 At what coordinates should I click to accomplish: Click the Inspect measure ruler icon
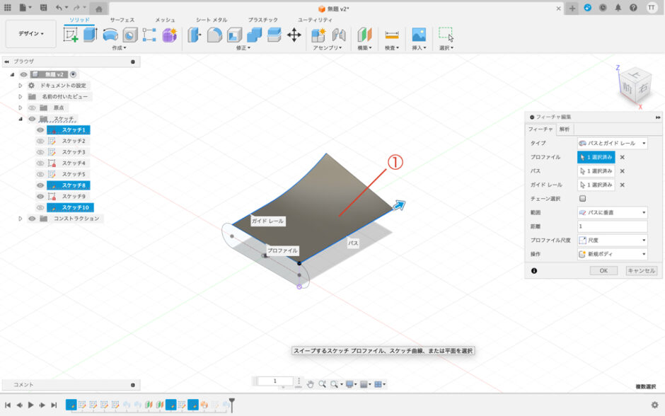(x=391, y=35)
